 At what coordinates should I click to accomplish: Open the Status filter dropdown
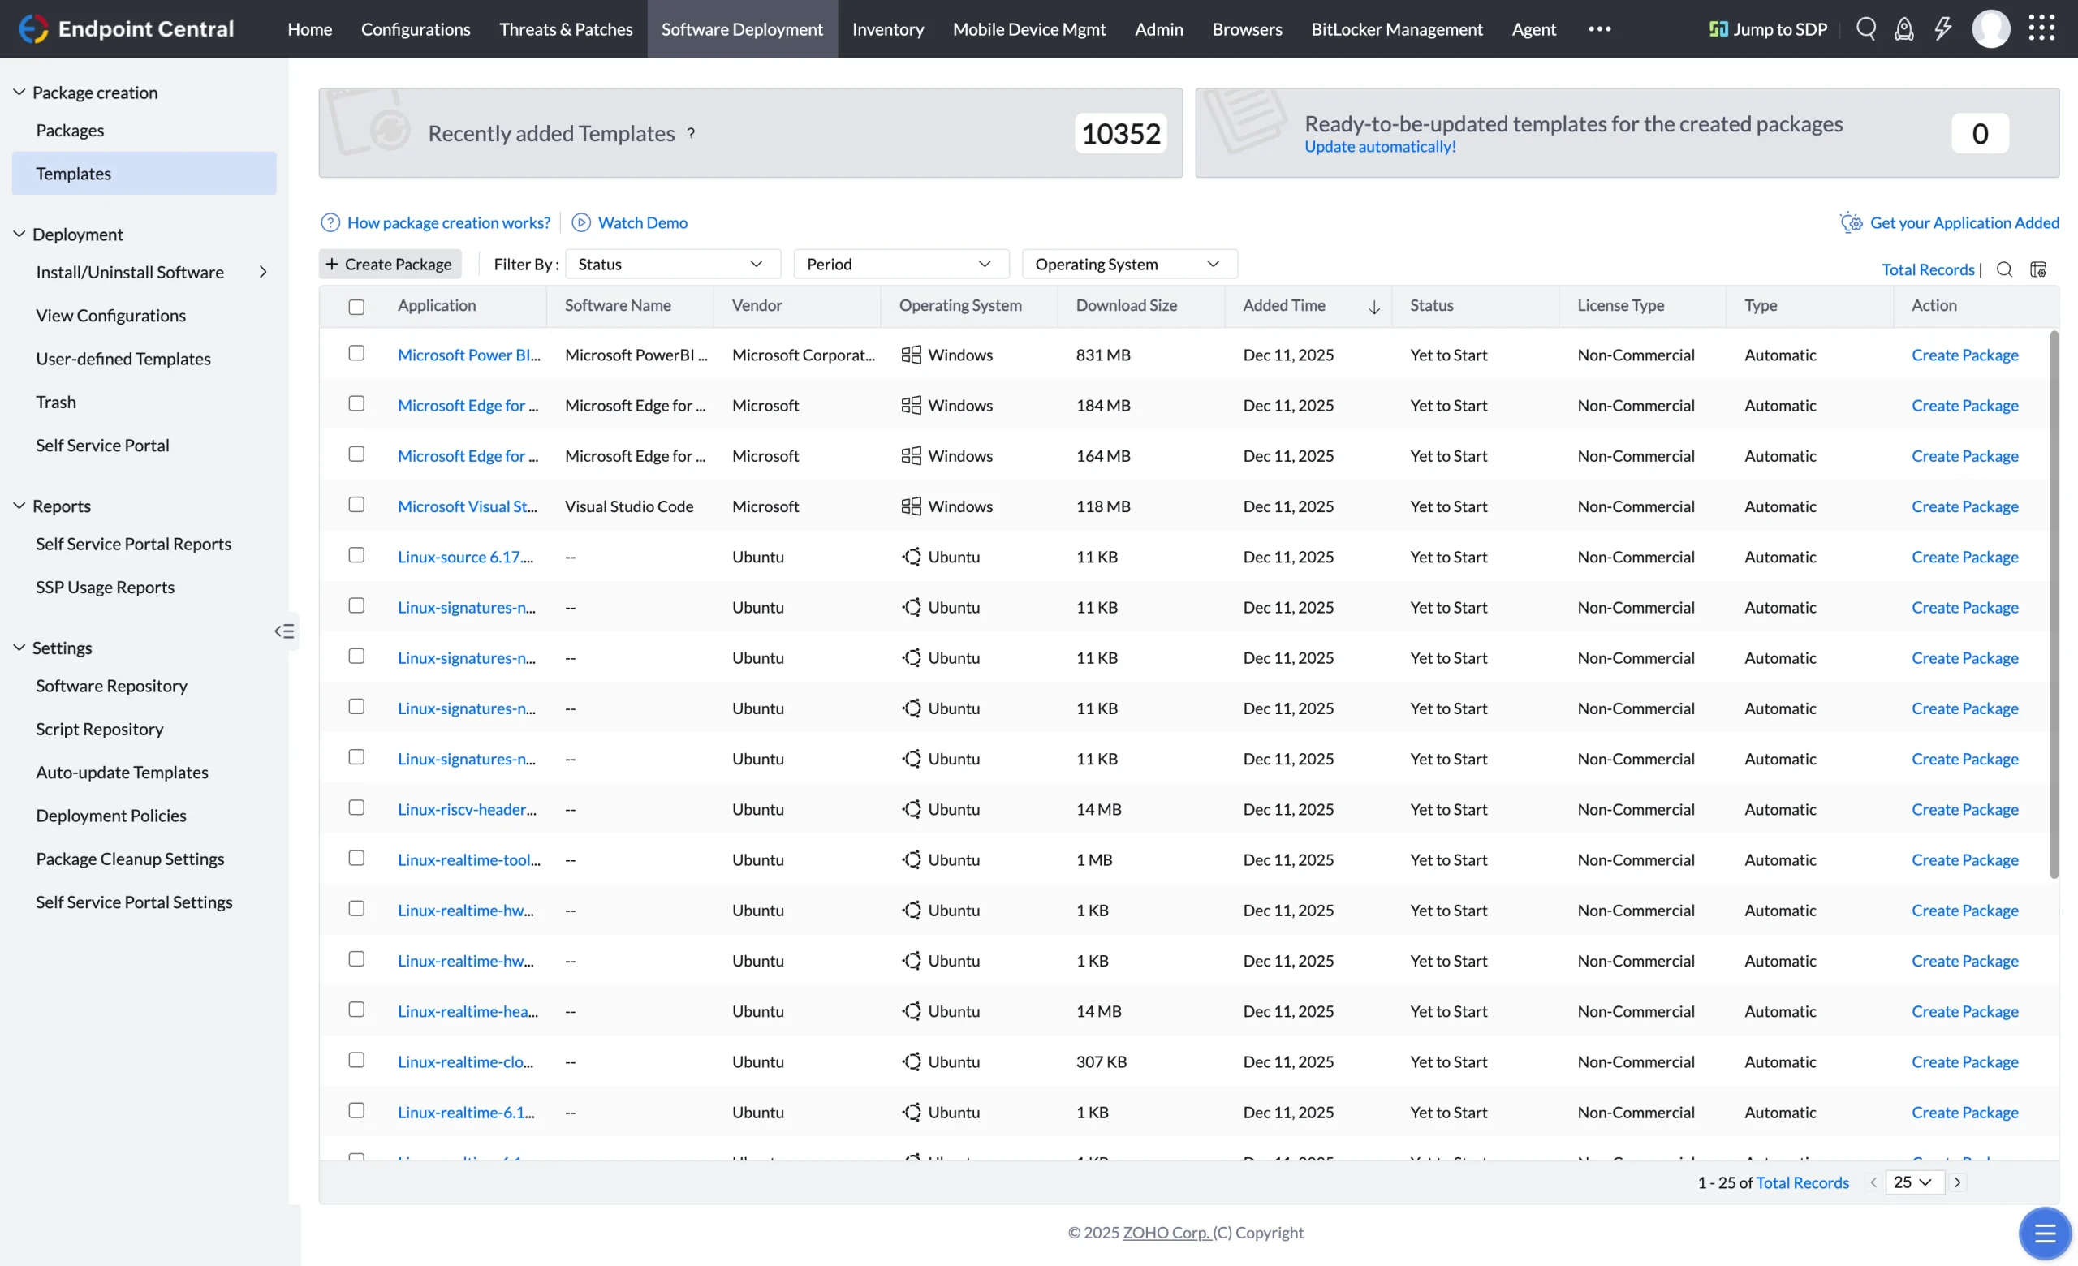[673, 264]
